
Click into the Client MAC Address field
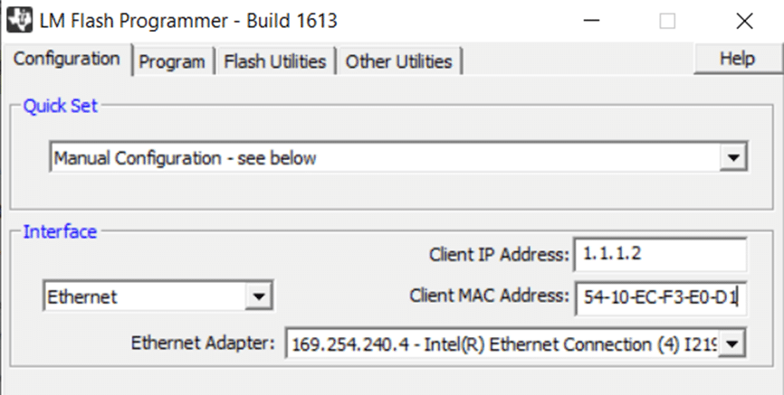point(661,298)
